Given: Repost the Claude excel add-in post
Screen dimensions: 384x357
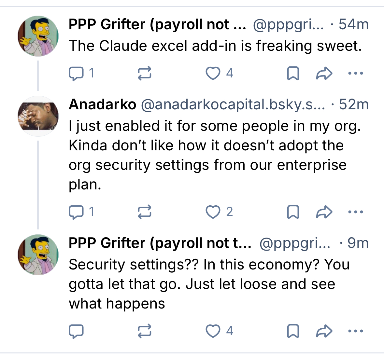Looking at the screenshot, I should point(144,73).
